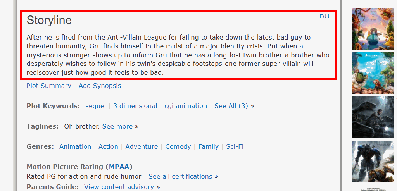Screen dimensions: 397x191
Task: Open the '3 dimensional' keyword
Action: [135, 106]
